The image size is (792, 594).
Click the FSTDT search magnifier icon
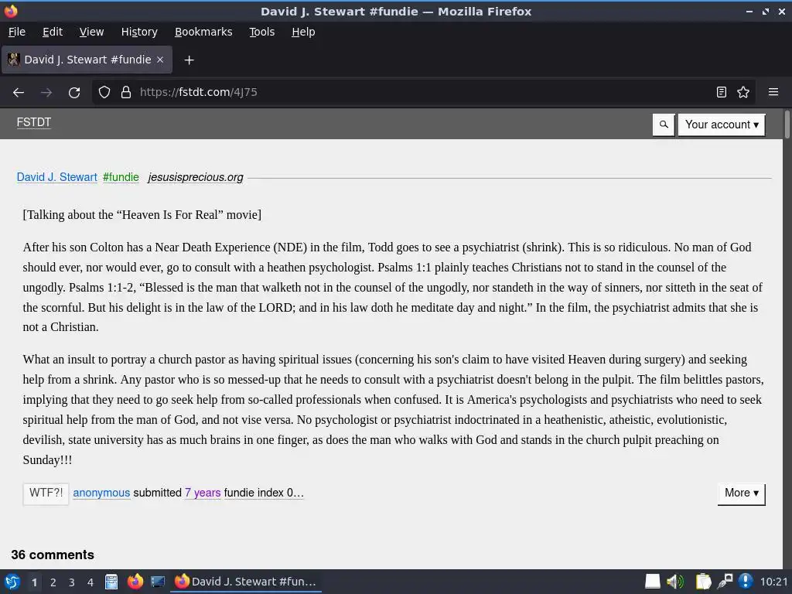point(664,125)
